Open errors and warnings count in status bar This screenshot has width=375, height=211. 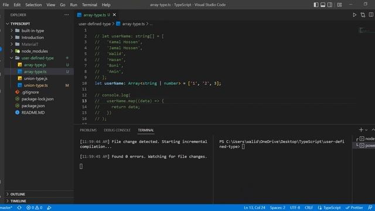35,207
